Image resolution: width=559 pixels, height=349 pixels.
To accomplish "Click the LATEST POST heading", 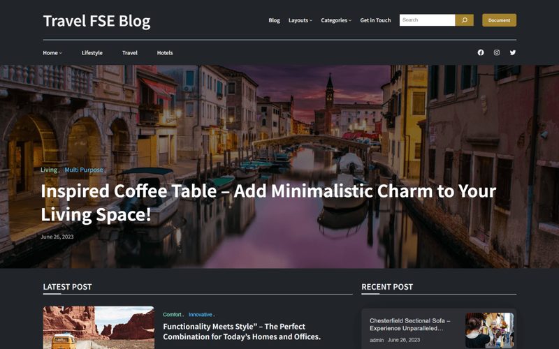I will click(x=67, y=287).
